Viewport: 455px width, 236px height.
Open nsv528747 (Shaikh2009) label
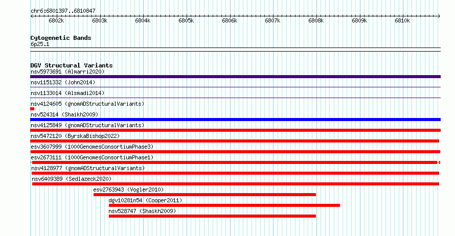pos(142,211)
